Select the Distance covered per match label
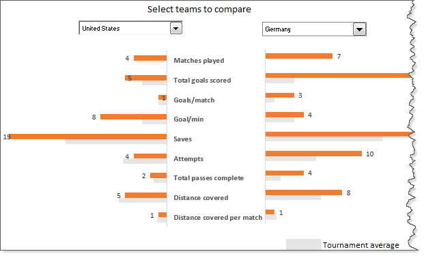The height and width of the screenshot is (256, 424). point(218,217)
